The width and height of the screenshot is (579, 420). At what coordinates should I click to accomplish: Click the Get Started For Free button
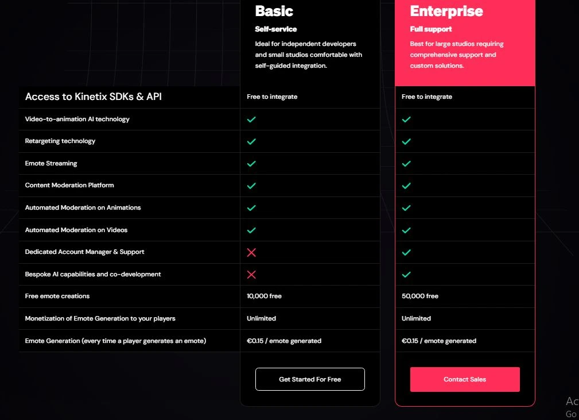coord(310,379)
